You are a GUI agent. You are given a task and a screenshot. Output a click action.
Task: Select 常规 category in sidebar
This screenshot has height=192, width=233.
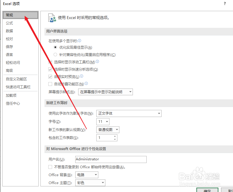(x=20, y=15)
